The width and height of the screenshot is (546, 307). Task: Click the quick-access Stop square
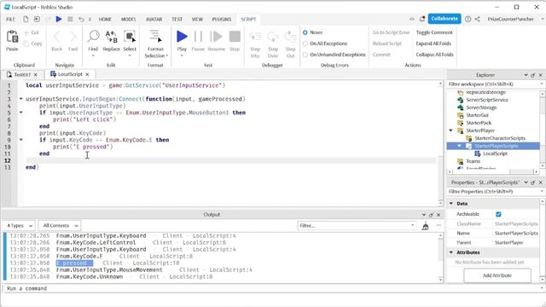70,19
